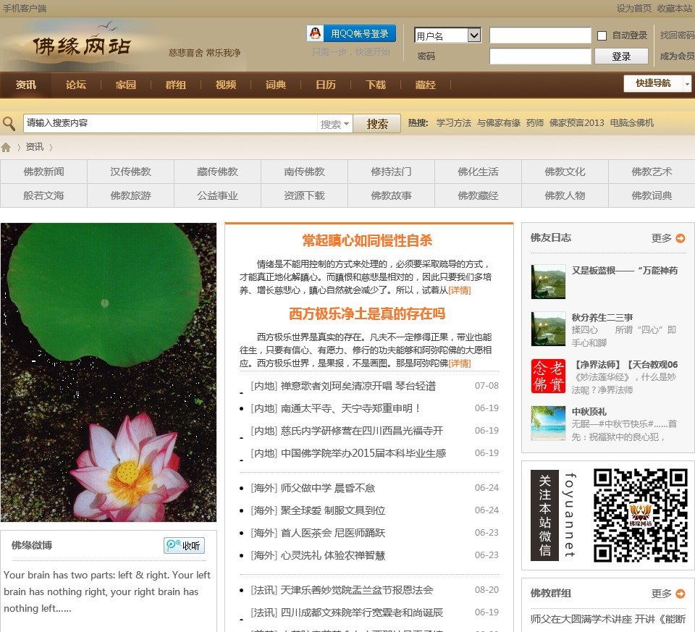Open the 资源下载 category
Image resolution: width=695 pixels, height=632 pixels.
305,195
